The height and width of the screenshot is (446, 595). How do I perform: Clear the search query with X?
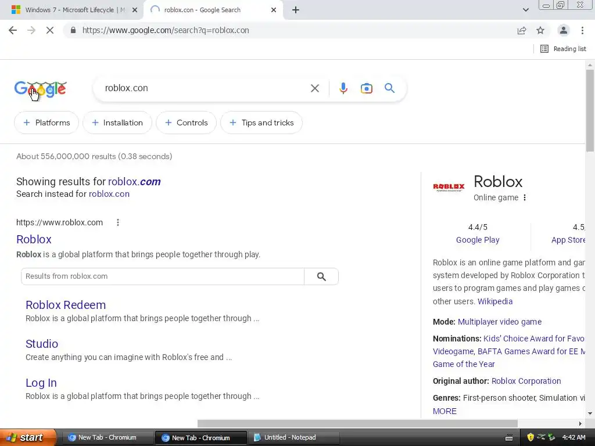pyautogui.click(x=314, y=88)
